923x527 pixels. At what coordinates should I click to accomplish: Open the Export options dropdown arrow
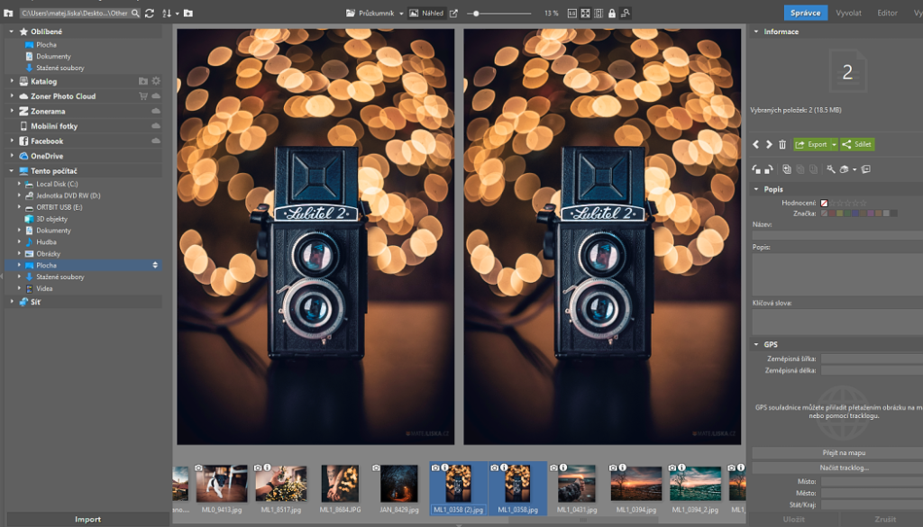coord(834,144)
